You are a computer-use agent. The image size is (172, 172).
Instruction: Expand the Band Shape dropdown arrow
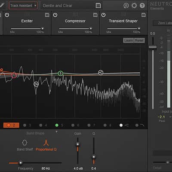(x=57, y=132)
